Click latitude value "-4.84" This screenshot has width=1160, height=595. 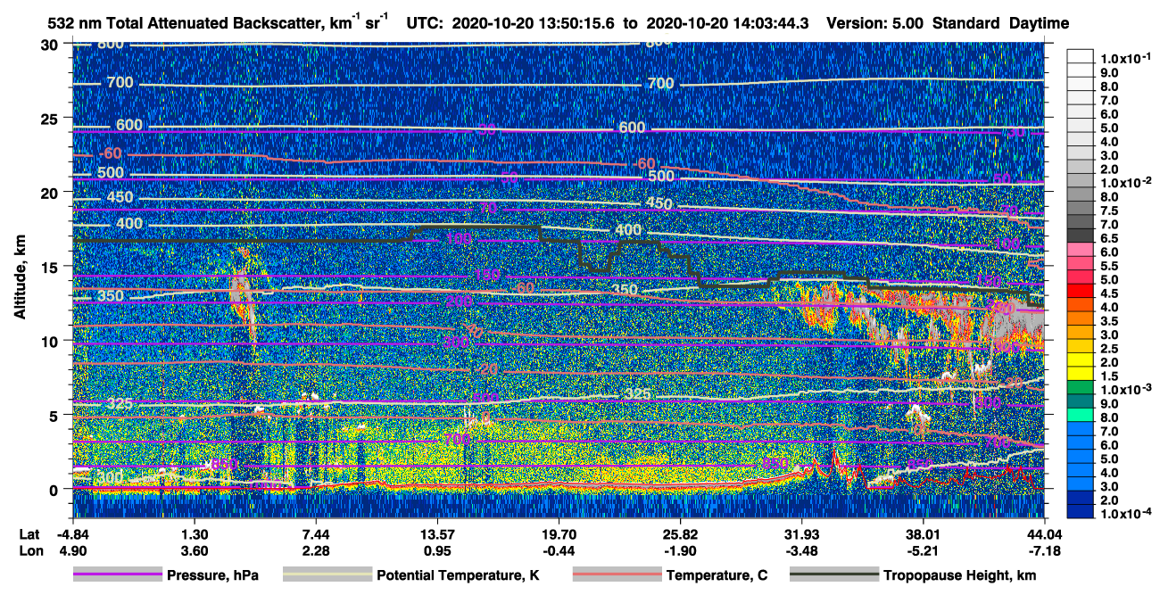coord(73,533)
